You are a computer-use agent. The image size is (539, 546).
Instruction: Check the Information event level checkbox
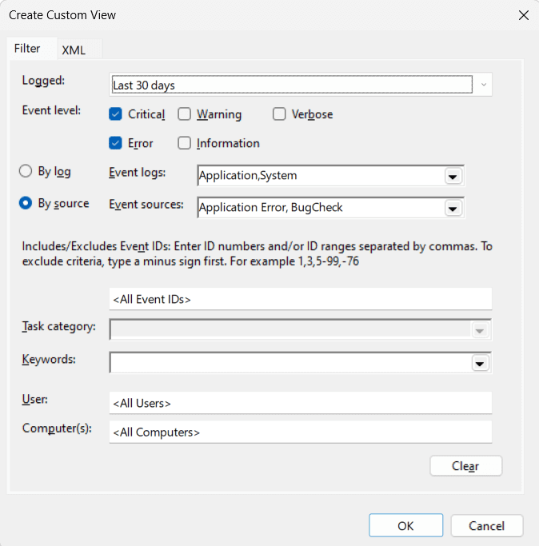[185, 143]
